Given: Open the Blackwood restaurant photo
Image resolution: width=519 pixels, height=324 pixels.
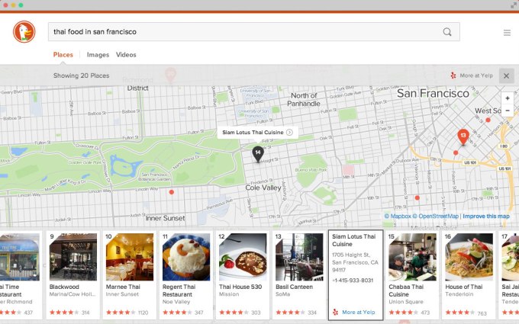Looking at the screenshot, I should click(x=73, y=257).
